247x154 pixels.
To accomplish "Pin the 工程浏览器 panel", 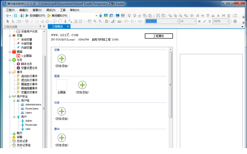I will pyautogui.click(x=40, y=26).
